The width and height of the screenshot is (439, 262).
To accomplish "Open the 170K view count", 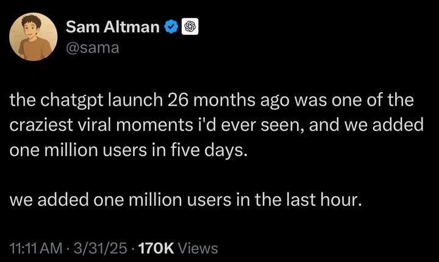I will tap(157, 248).
